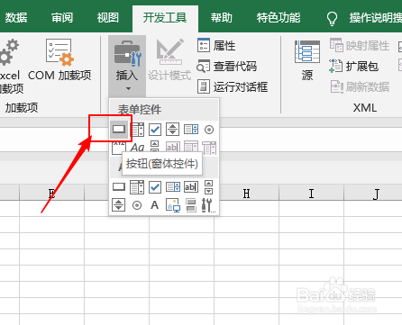Select column J header
Viewport: 402px width, 325px height.
[373, 194]
